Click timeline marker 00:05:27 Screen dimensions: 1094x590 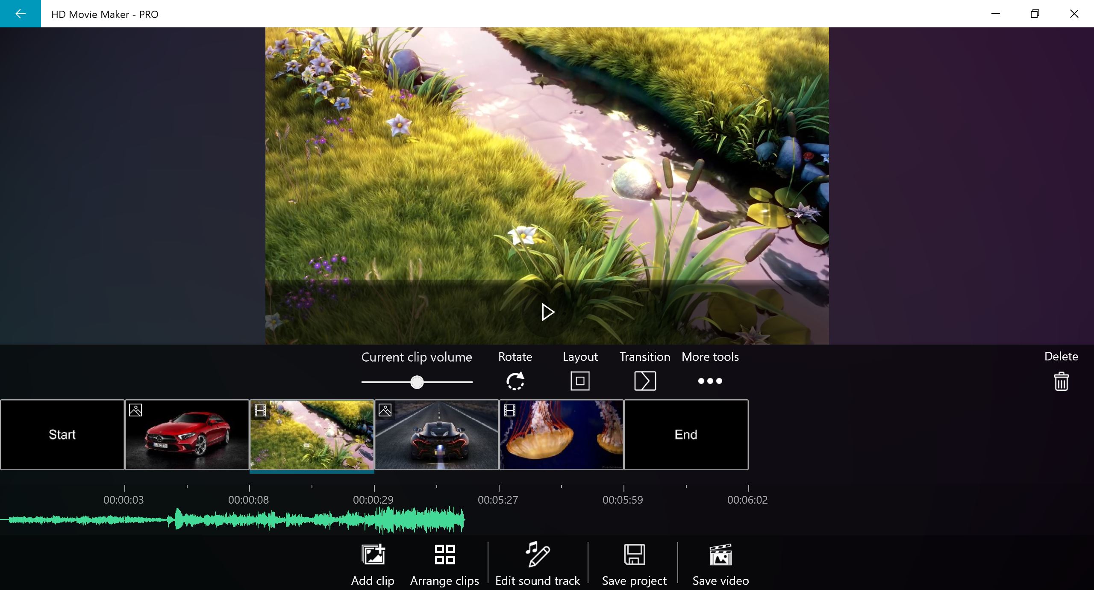[x=498, y=500]
